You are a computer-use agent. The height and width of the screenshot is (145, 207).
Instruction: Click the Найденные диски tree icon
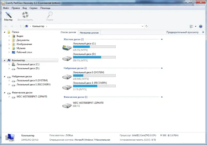coord(9,77)
